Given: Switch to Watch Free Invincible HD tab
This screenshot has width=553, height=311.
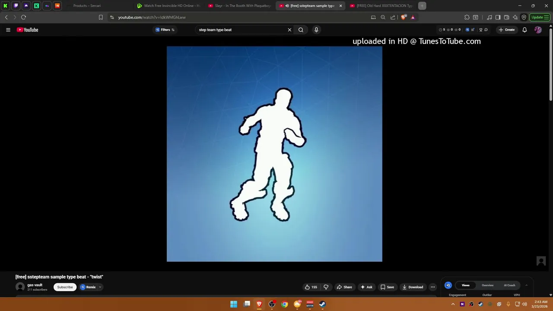Looking at the screenshot, I should [168, 6].
